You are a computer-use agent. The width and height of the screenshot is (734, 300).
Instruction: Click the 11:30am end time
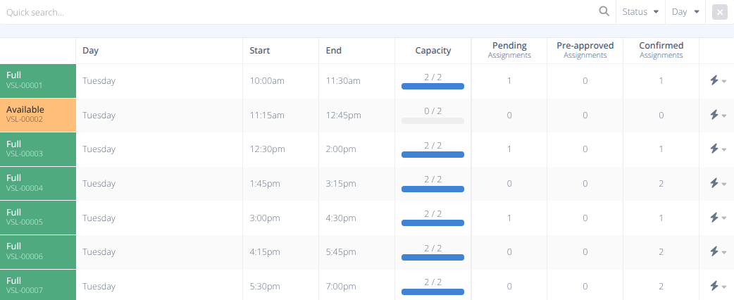(343, 80)
